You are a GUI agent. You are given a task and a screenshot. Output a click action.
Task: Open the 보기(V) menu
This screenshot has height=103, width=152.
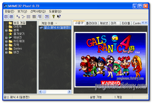coord(22,11)
